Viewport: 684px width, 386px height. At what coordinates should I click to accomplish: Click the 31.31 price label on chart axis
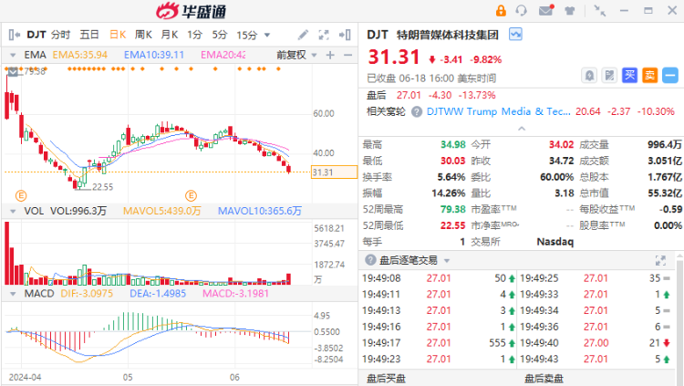(334, 172)
